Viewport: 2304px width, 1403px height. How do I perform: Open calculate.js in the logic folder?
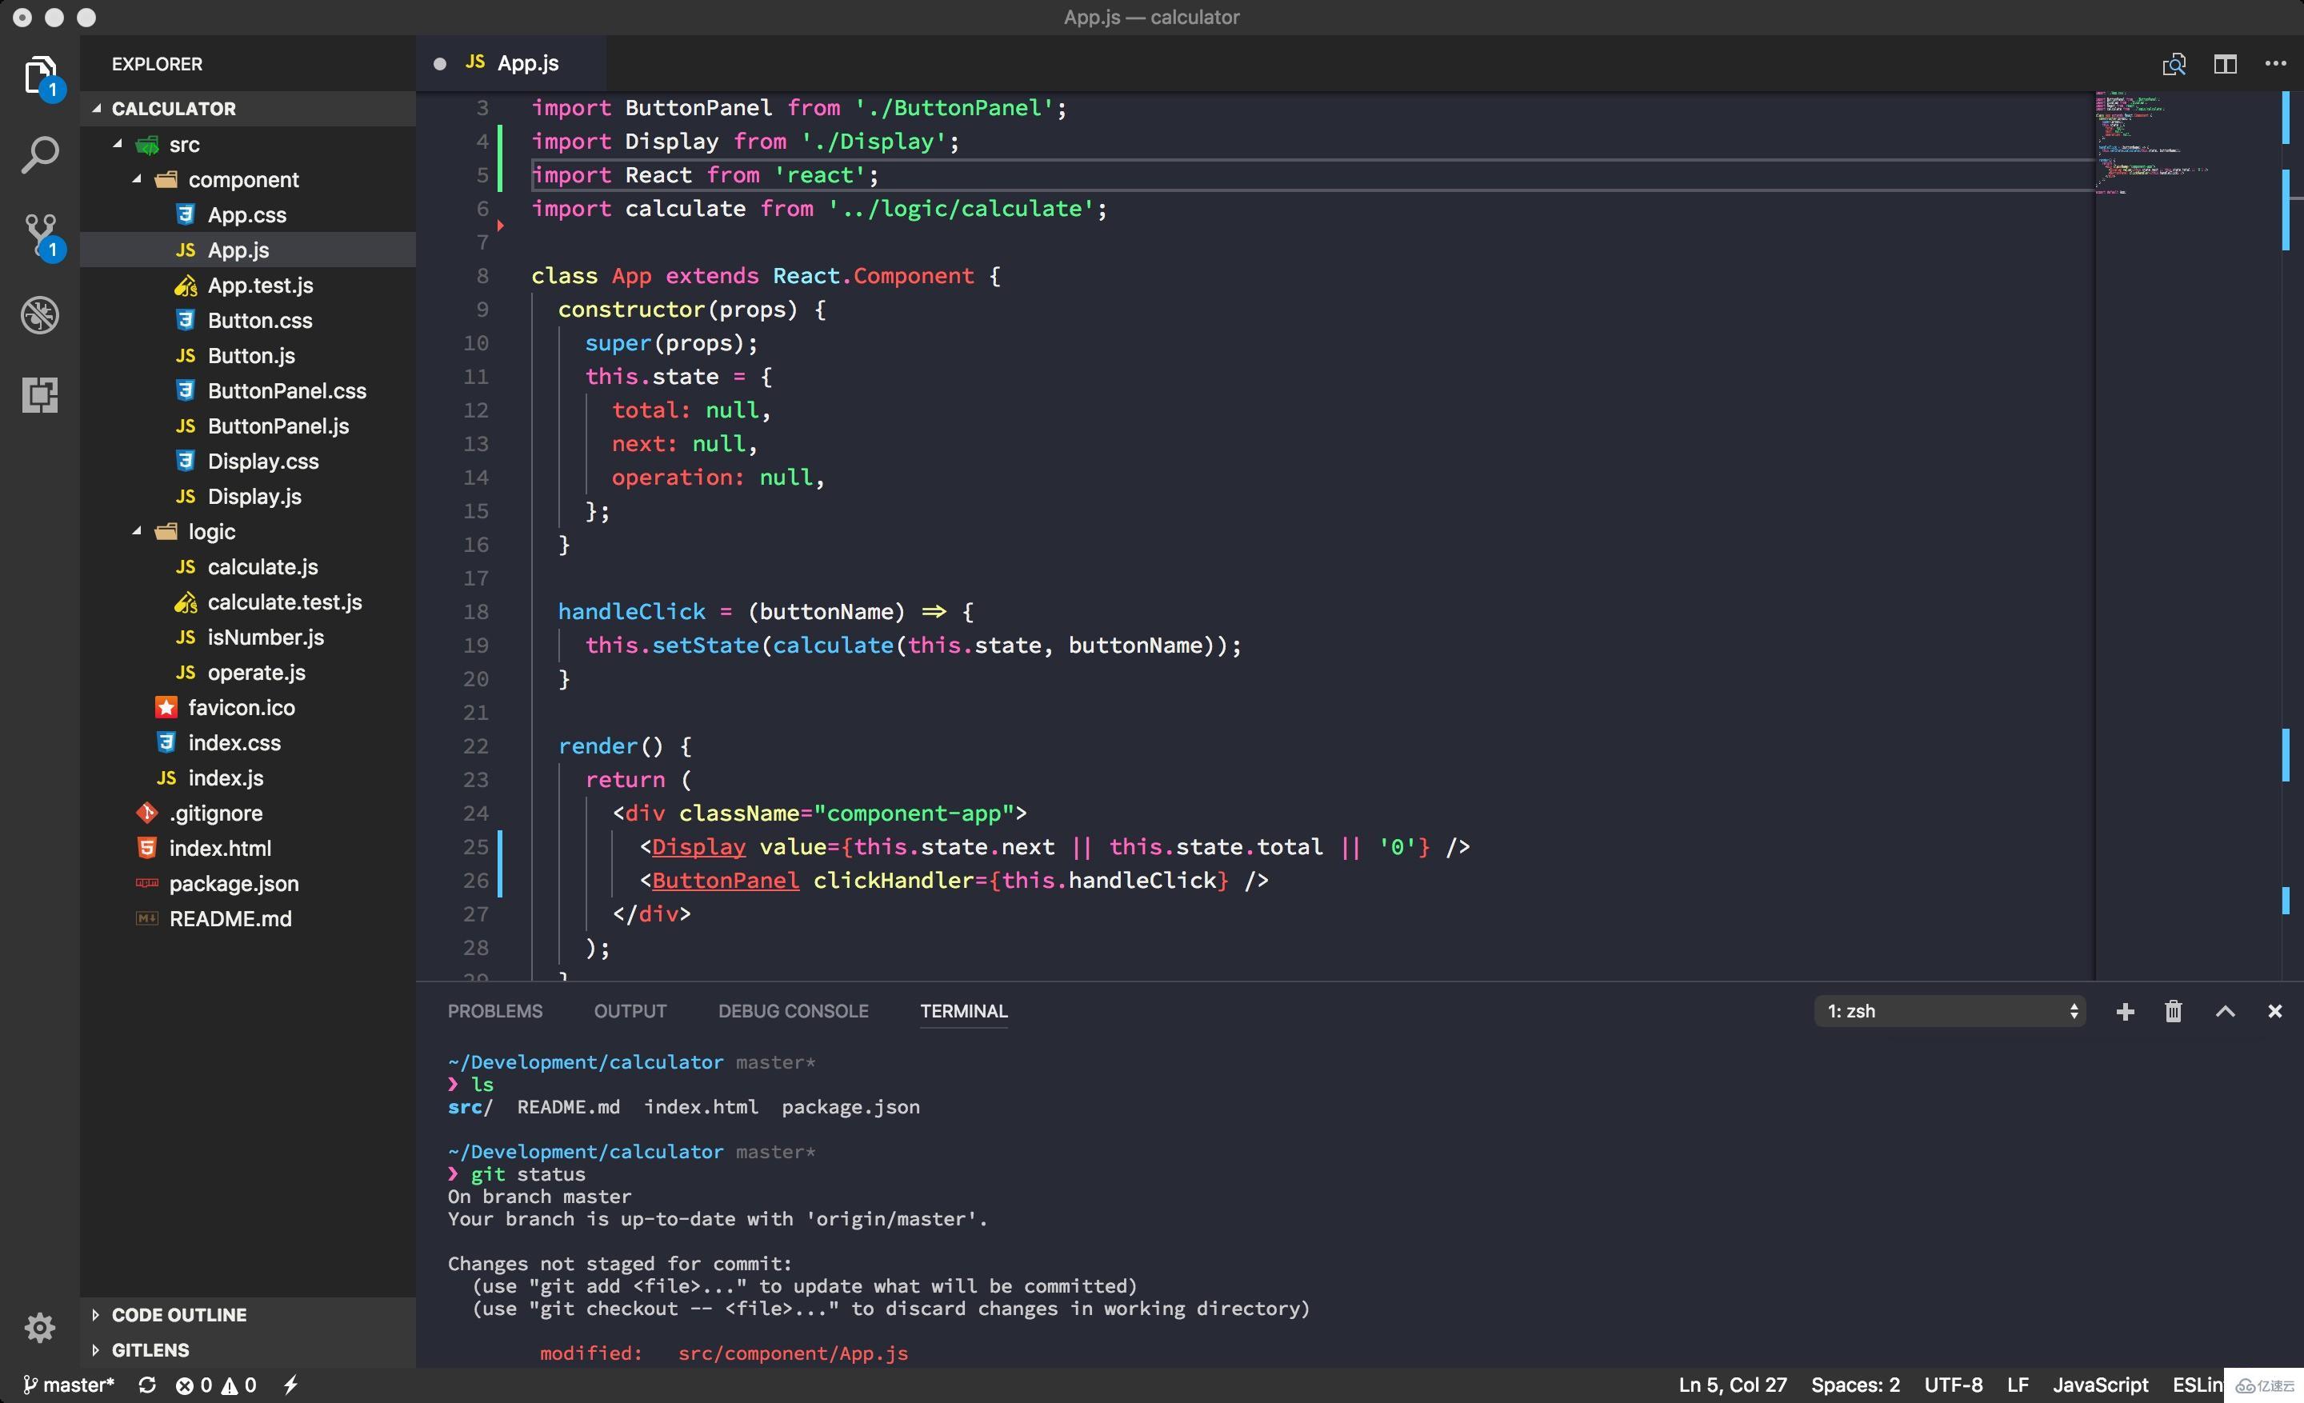pos(262,564)
